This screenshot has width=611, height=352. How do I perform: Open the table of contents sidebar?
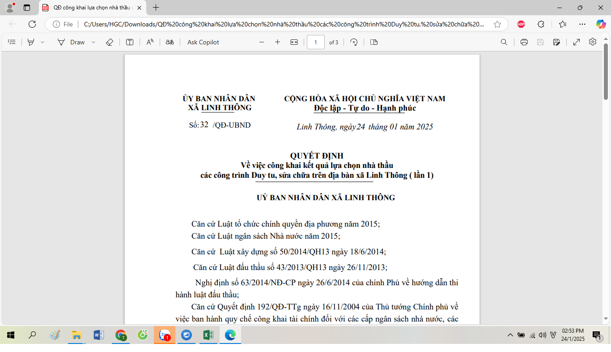pyautogui.click(x=12, y=42)
